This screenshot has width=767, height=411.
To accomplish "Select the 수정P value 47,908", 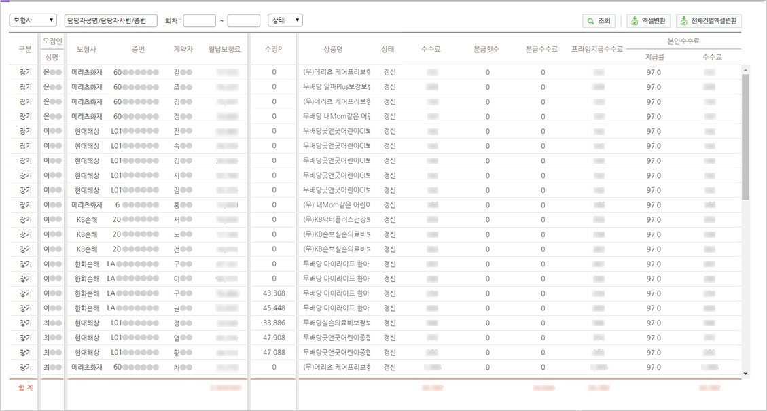I will [274, 338].
